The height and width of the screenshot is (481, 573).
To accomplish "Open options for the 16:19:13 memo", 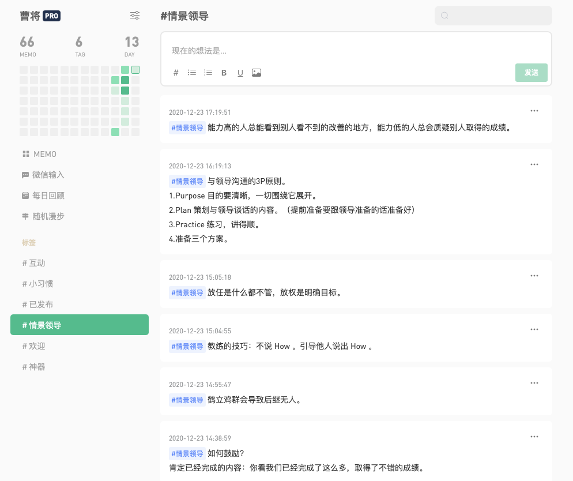I will coord(534,164).
